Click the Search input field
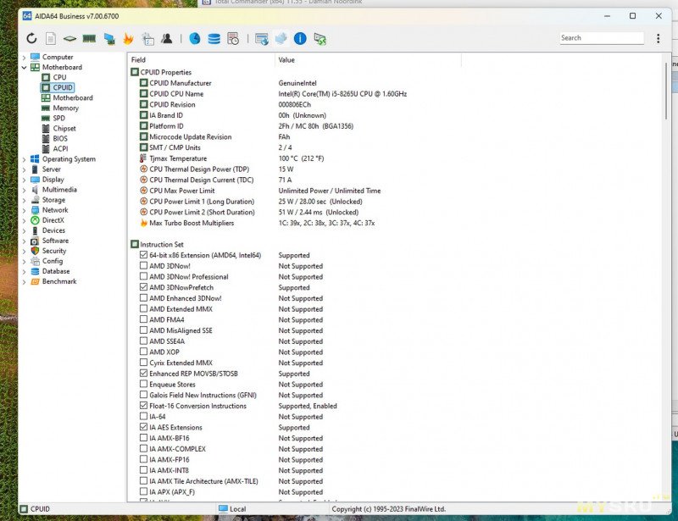The height and width of the screenshot is (521, 678). [602, 38]
